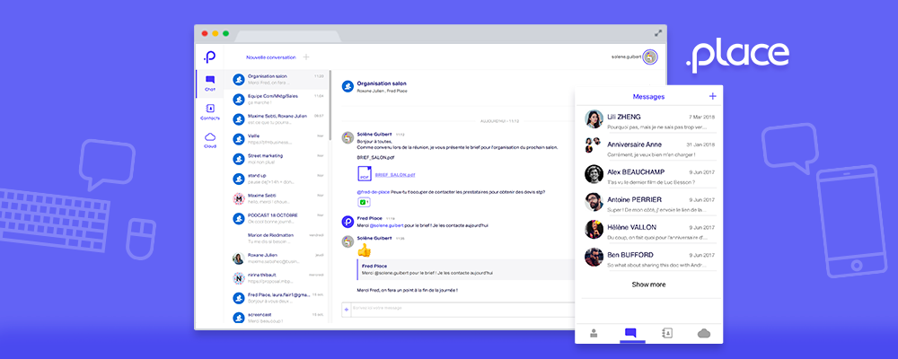
Task: Click the green maximize window button
Action: (x=225, y=34)
